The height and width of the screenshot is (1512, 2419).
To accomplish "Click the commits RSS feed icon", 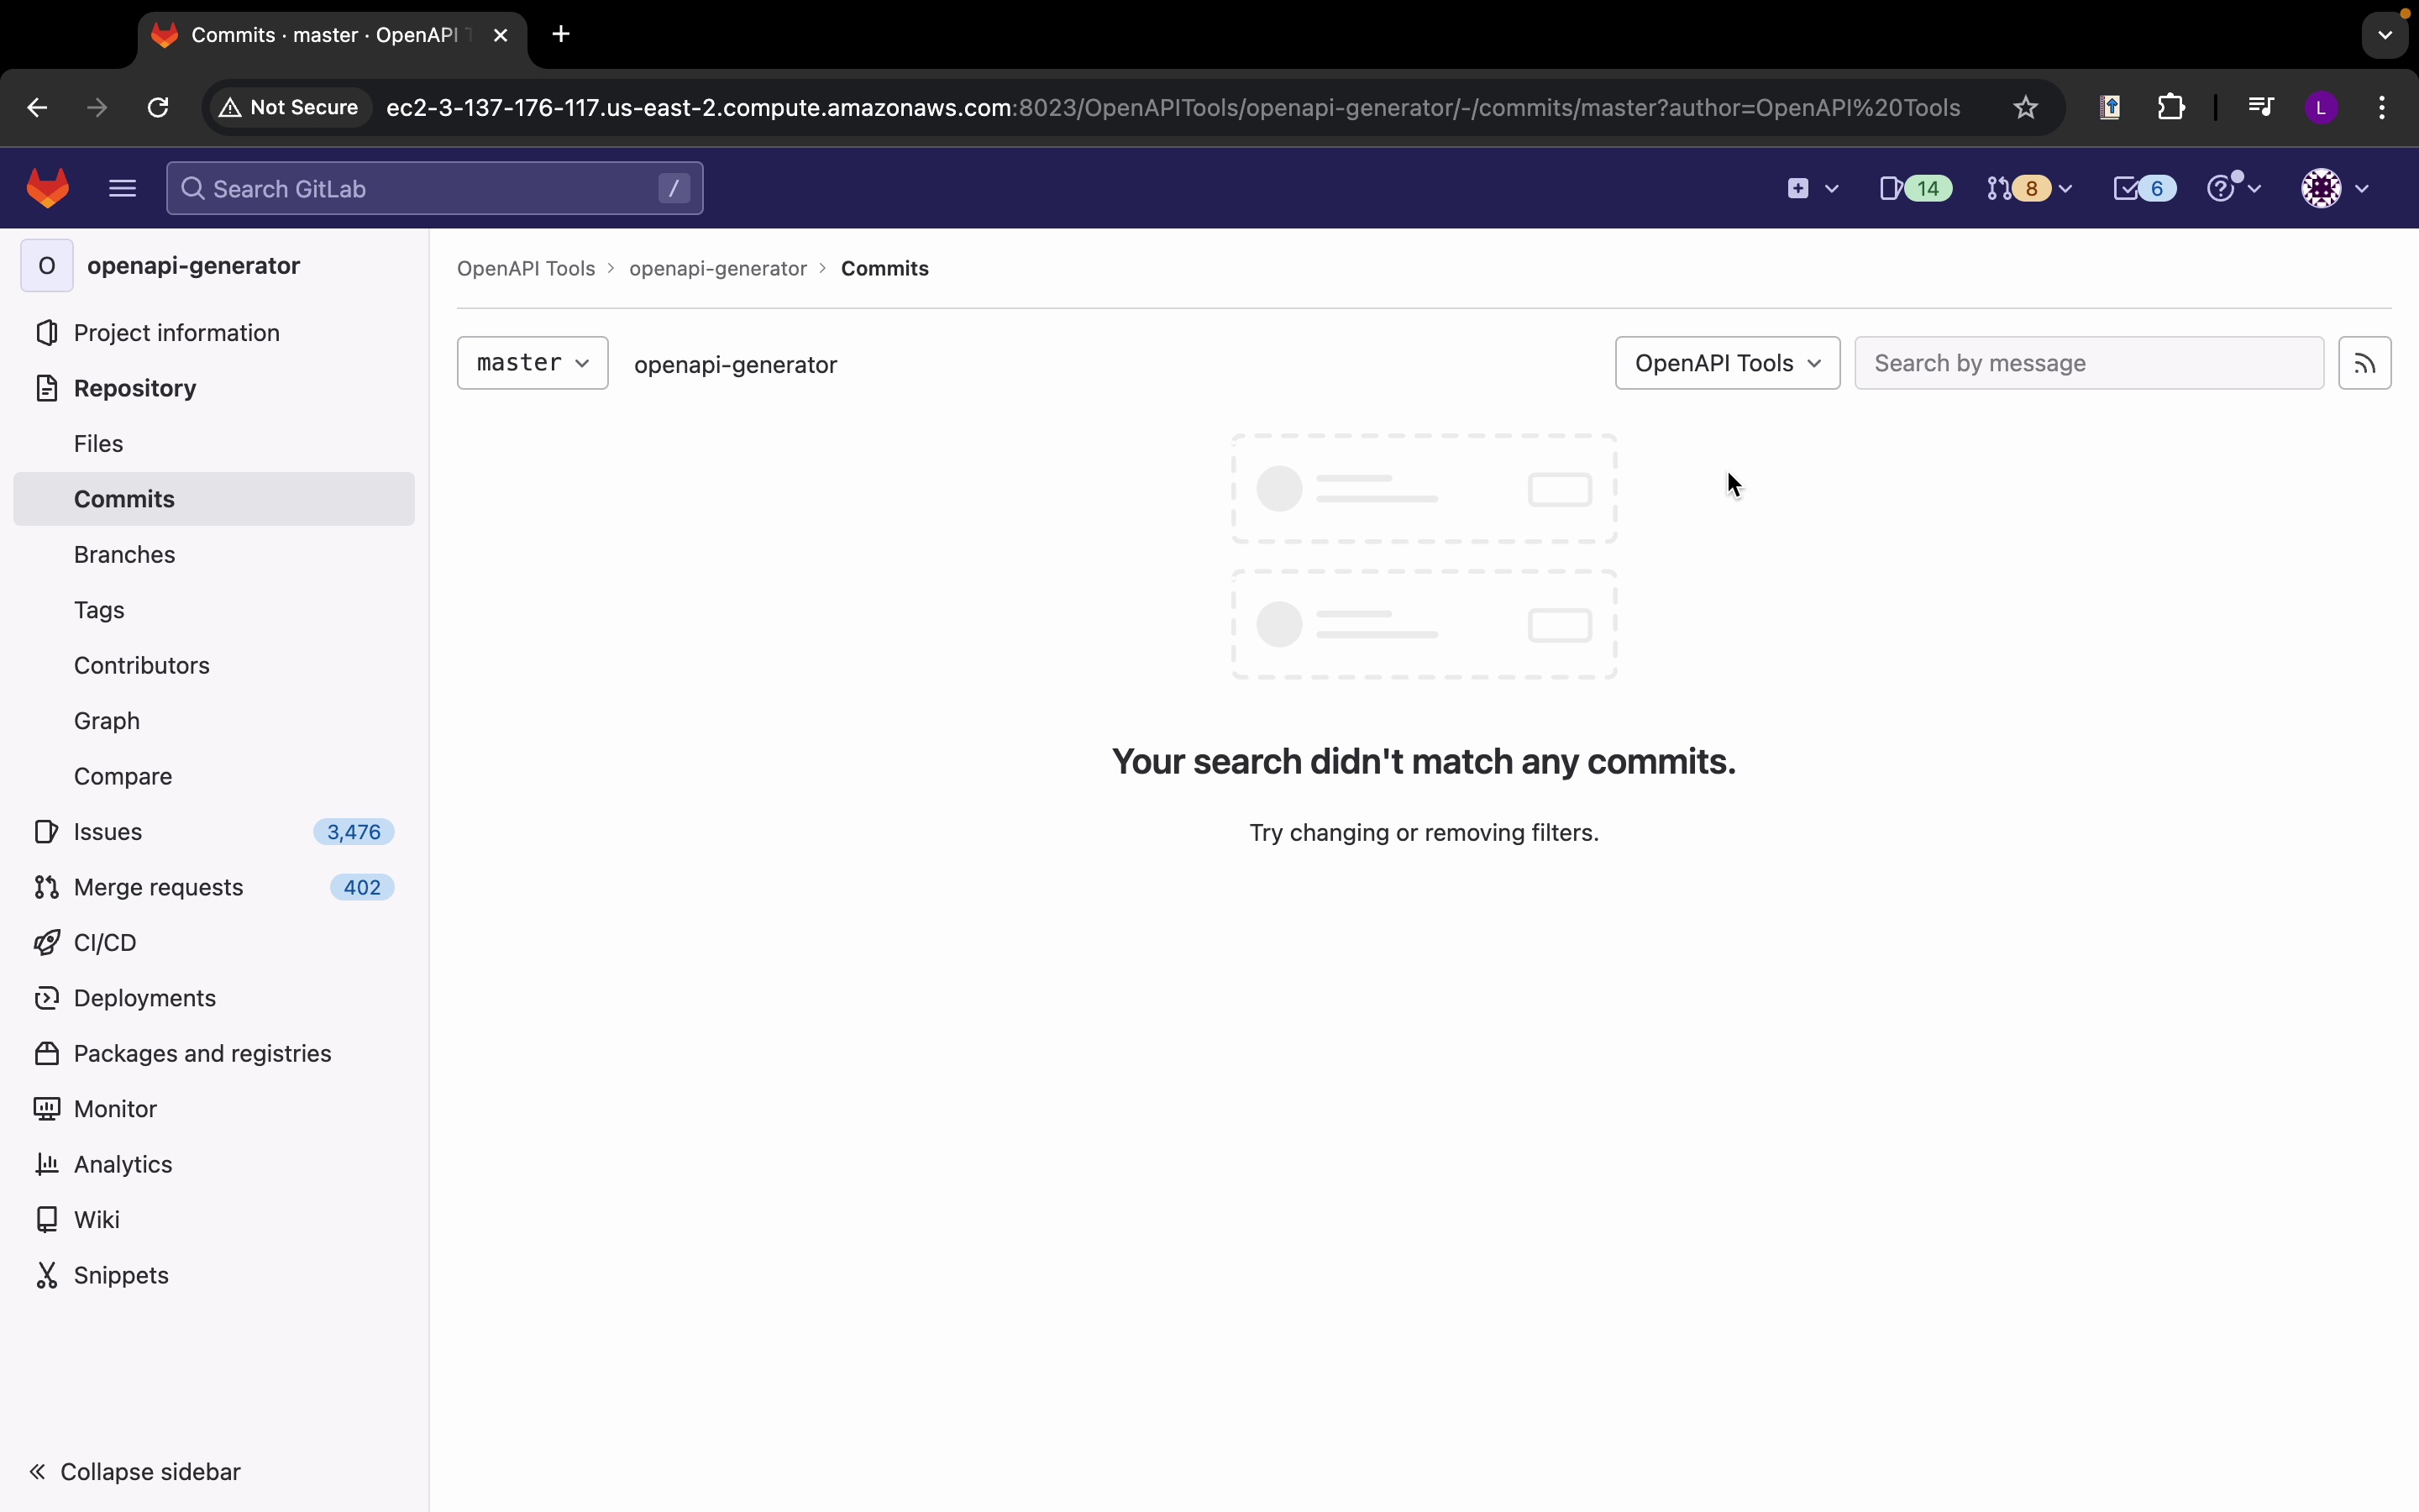I will (x=2364, y=363).
